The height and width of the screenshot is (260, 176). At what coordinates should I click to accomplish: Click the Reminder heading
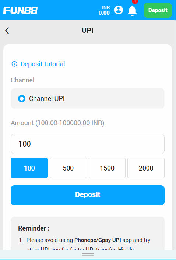pyautogui.click(x=34, y=228)
